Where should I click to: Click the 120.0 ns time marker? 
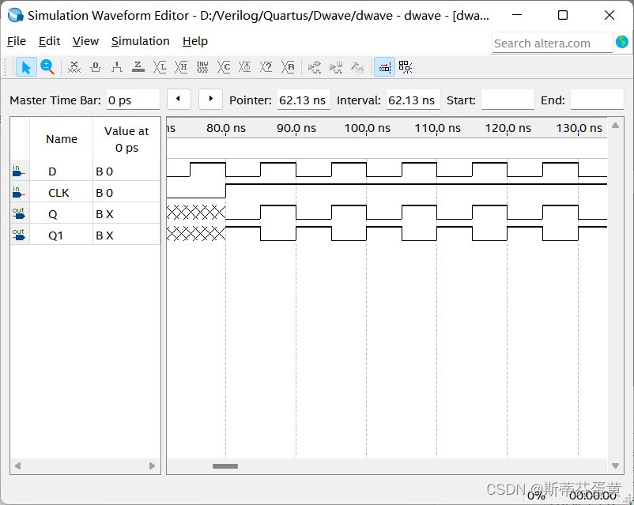(x=508, y=128)
